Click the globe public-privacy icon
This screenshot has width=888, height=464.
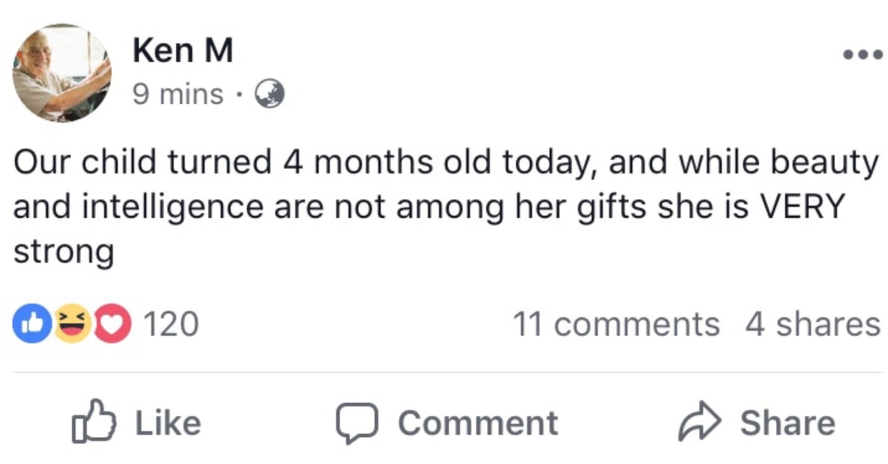[x=270, y=95]
